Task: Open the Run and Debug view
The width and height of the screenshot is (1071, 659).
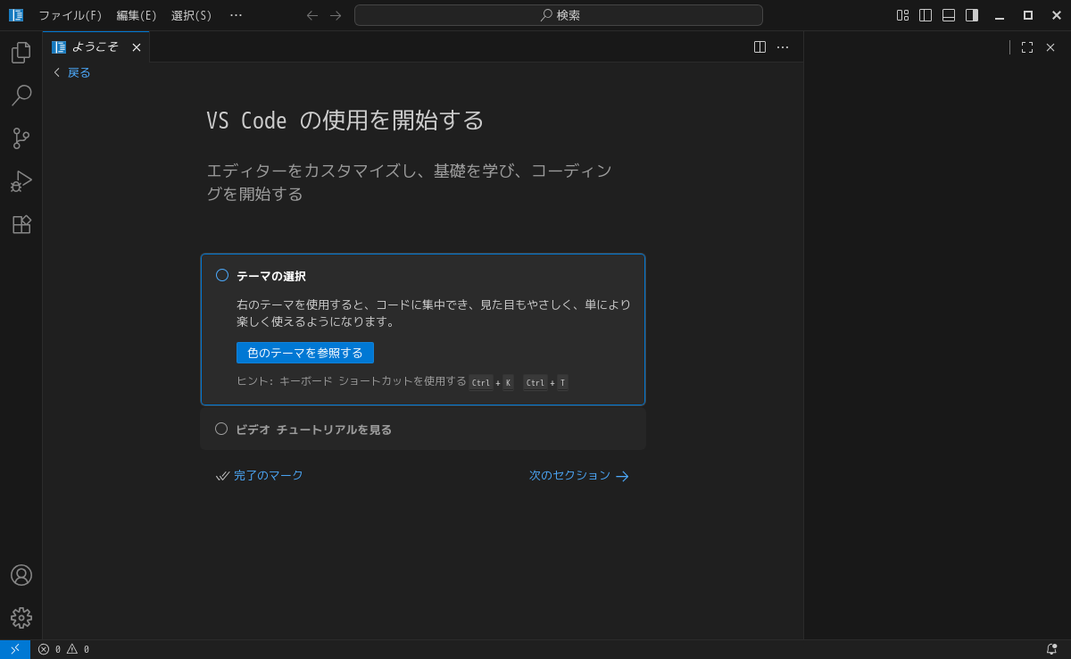Action: (21, 181)
